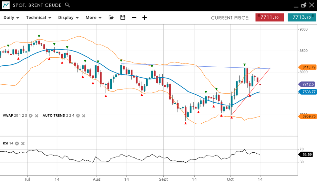Open the More menu
317x181 pixels.
[x=94, y=17]
